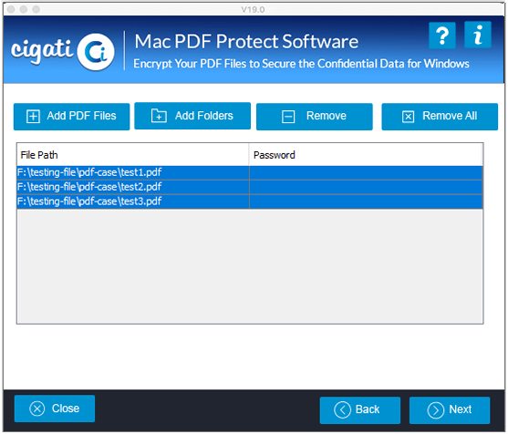Click the plus icon on Add PDF Files
Viewport: 508px width, 434px height.
coord(33,117)
